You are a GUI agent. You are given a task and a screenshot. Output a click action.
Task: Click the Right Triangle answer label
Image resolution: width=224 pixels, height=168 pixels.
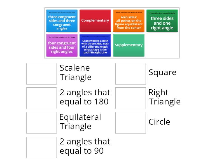165,97
